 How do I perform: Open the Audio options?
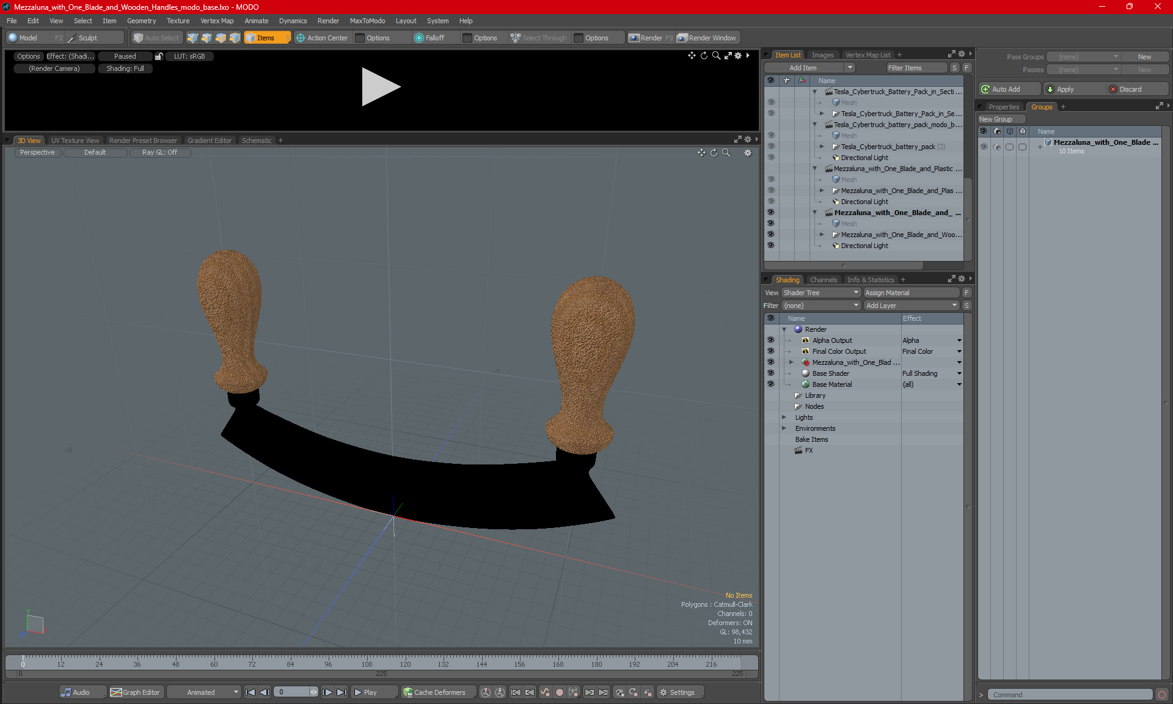click(x=82, y=692)
